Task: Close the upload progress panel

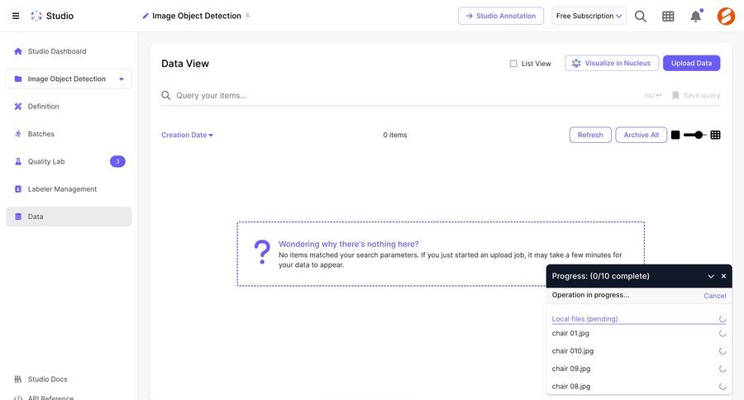Action: (x=723, y=276)
